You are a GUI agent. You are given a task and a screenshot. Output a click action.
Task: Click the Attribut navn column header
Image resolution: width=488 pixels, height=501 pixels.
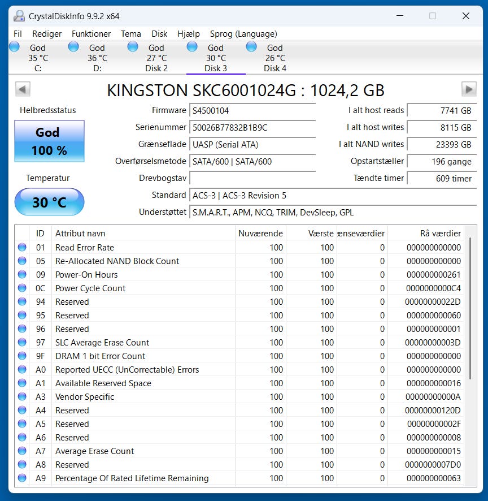click(x=143, y=233)
